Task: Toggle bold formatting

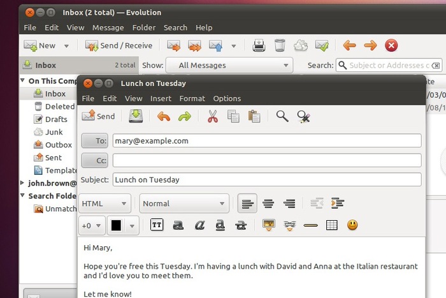Action: click(x=178, y=225)
